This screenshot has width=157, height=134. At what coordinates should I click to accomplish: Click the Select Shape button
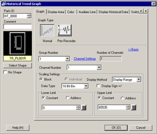[x=17, y=65]
